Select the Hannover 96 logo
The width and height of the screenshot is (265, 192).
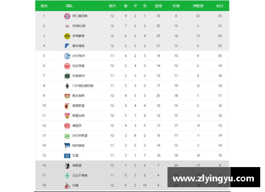[67, 76]
